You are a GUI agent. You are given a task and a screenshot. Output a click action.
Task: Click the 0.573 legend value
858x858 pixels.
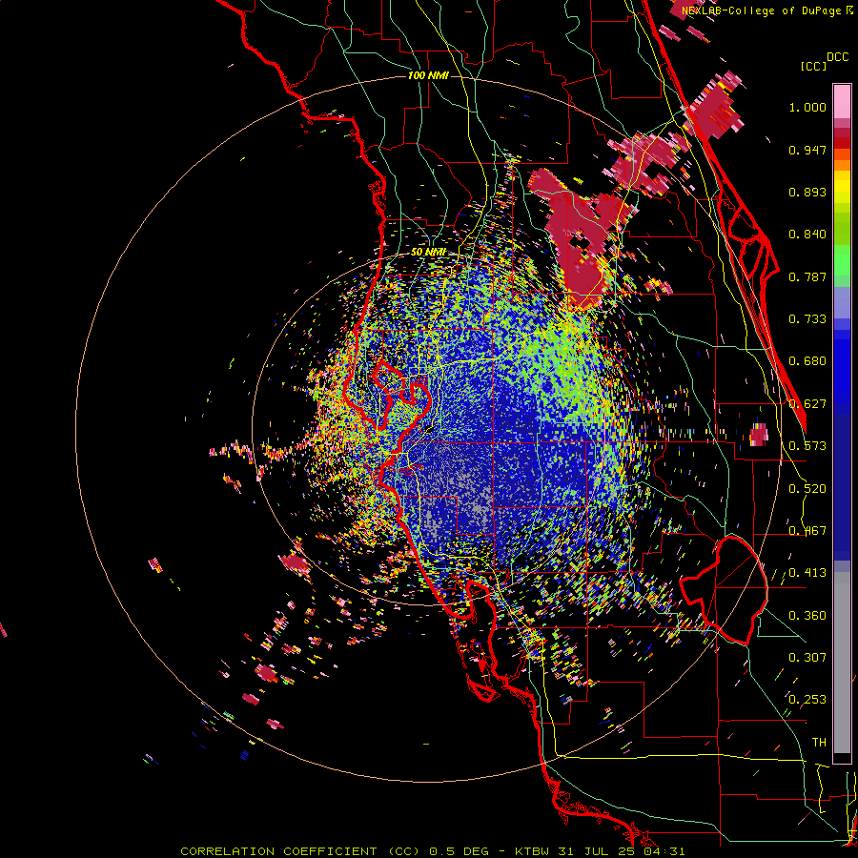pos(807,446)
